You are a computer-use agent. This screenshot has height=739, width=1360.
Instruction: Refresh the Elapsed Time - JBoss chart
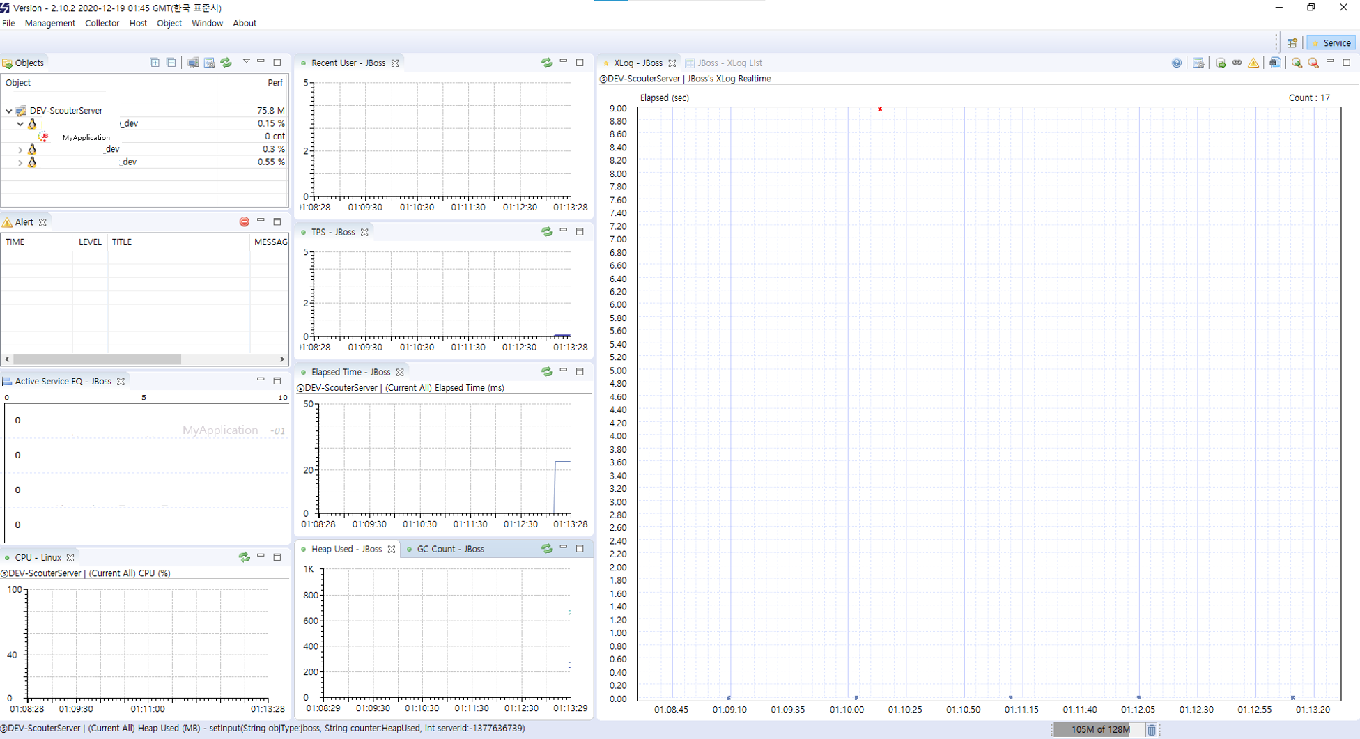coord(547,372)
